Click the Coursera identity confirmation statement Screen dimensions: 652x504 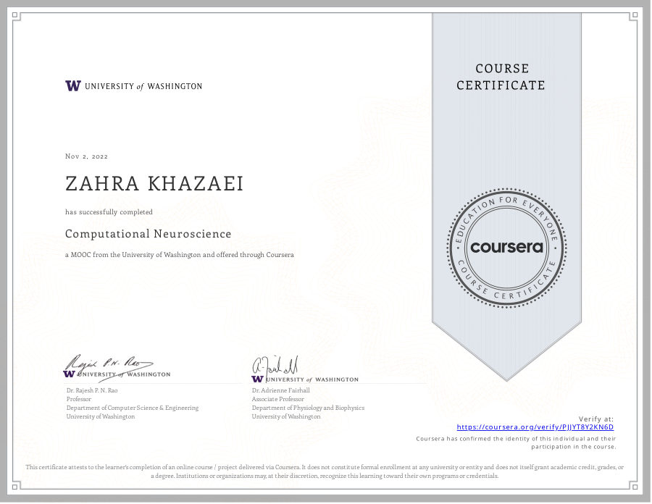pyautogui.click(x=516, y=442)
